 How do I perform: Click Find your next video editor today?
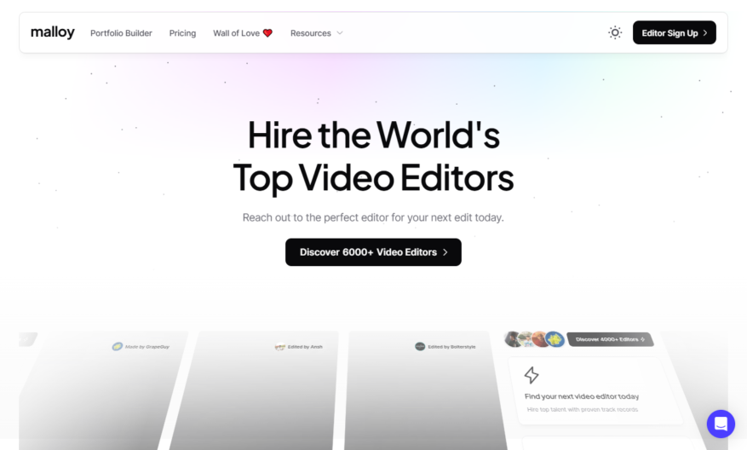pyautogui.click(x=582, y=396)
